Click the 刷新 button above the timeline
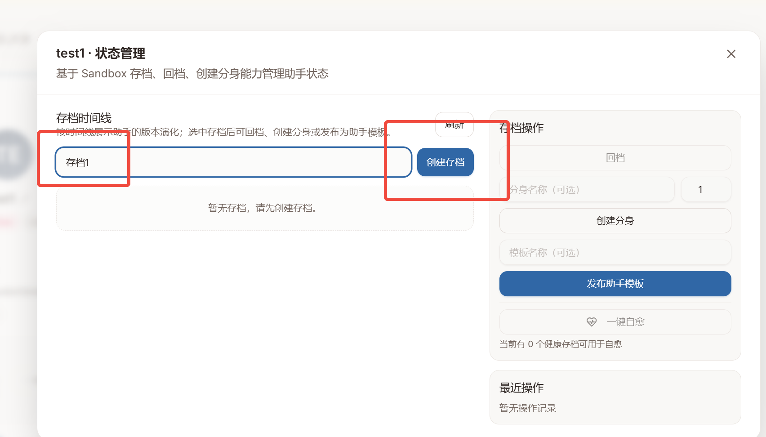Image resolution: width=766 pixels, height=437 pixels. pos(454,125)
